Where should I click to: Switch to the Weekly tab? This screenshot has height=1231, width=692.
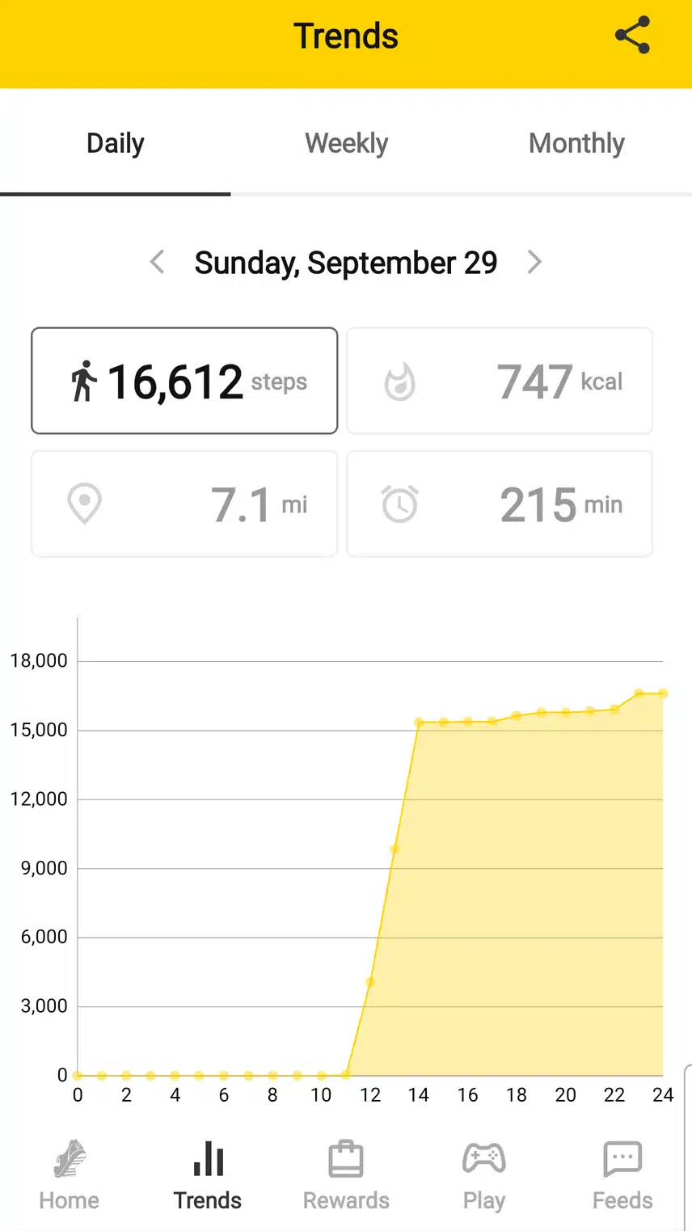346,143
